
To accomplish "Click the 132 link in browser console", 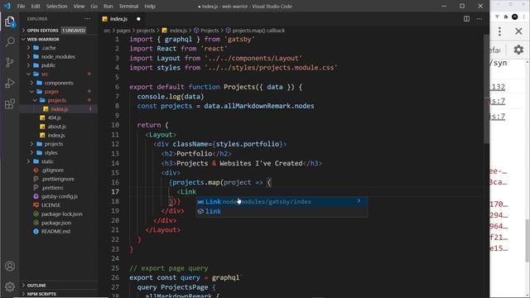I will pyautogui.click(x=499, y=87).
